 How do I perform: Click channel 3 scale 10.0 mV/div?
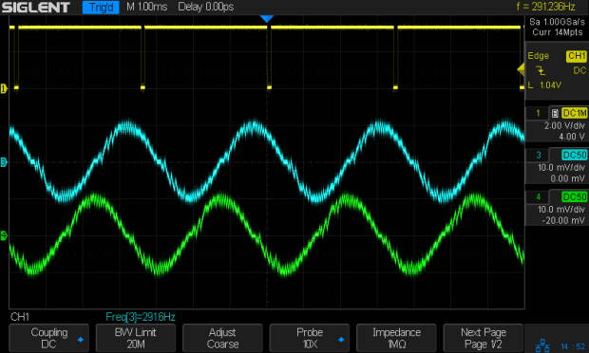tap(561, 168)
